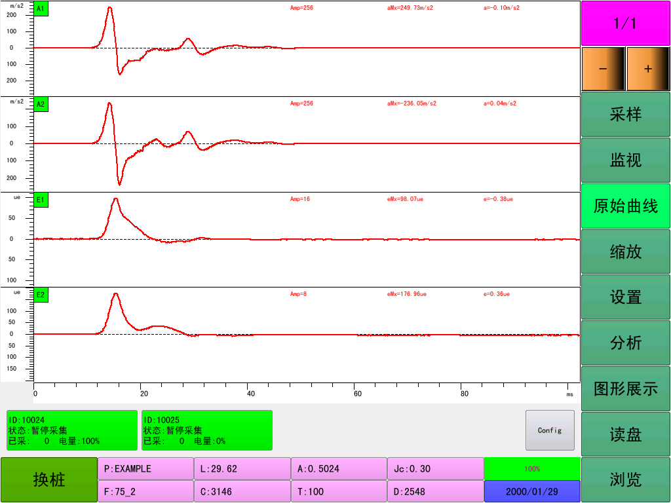
Task: Click the minus zoom button
Action: 603,69
